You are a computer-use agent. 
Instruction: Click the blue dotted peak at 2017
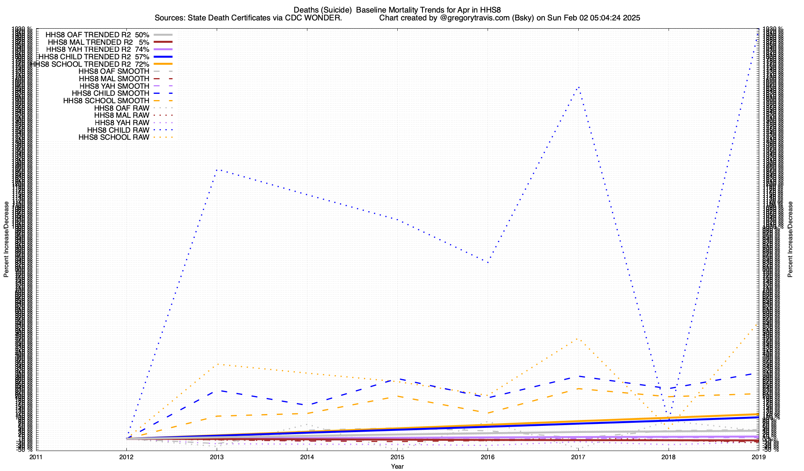tap(578, 87)
